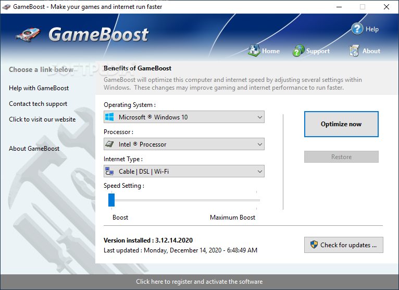Image resolution: width=399 pixels, height=290 pixels.
Task: Click the Choose a link below heading
Action: pos(41,69)
